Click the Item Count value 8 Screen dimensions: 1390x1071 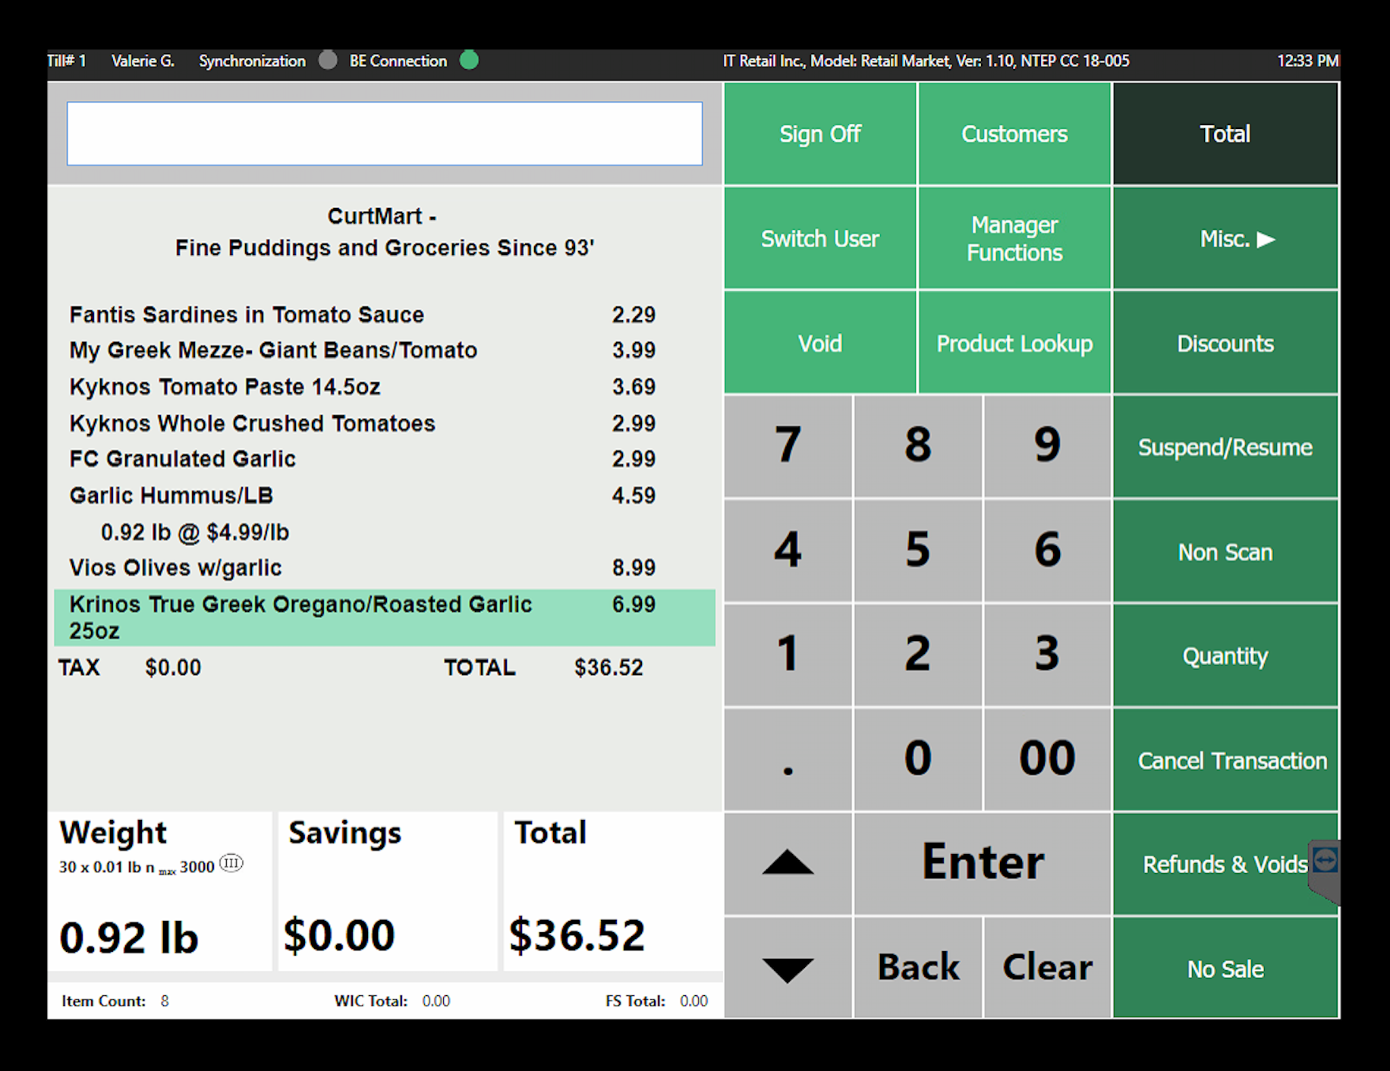coord(165,1001)
